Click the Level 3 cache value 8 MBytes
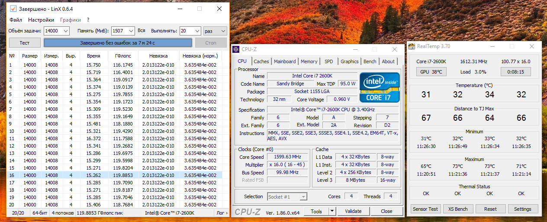Image resolution: width=547 pixels, height=222 pixels. pyautogui.click(x=356, y=180)
